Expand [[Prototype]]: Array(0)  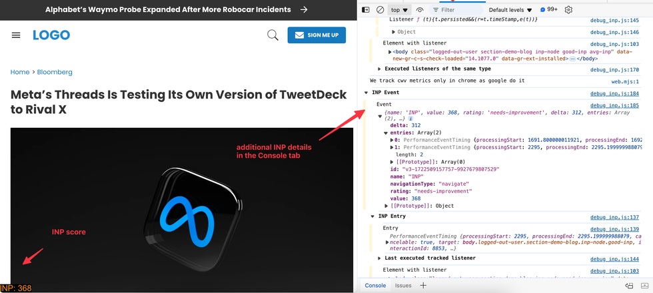point(392,162)
